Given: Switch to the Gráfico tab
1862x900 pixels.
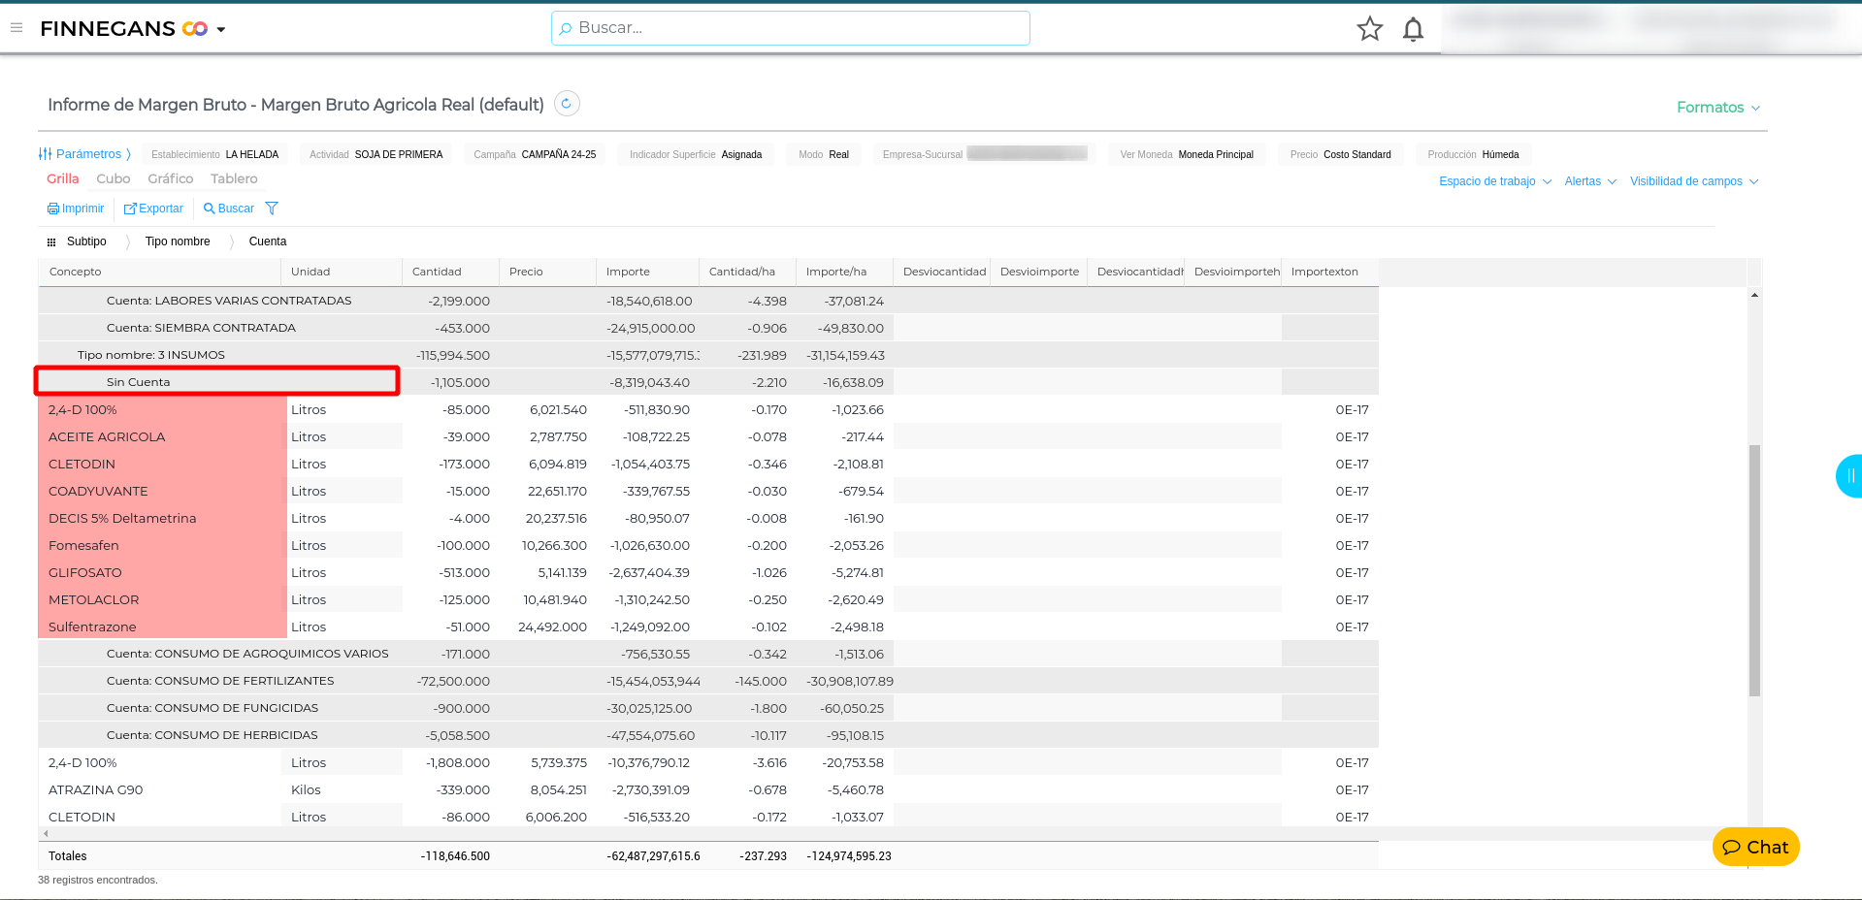Looking at the screenshot, I should coord(171,178).
